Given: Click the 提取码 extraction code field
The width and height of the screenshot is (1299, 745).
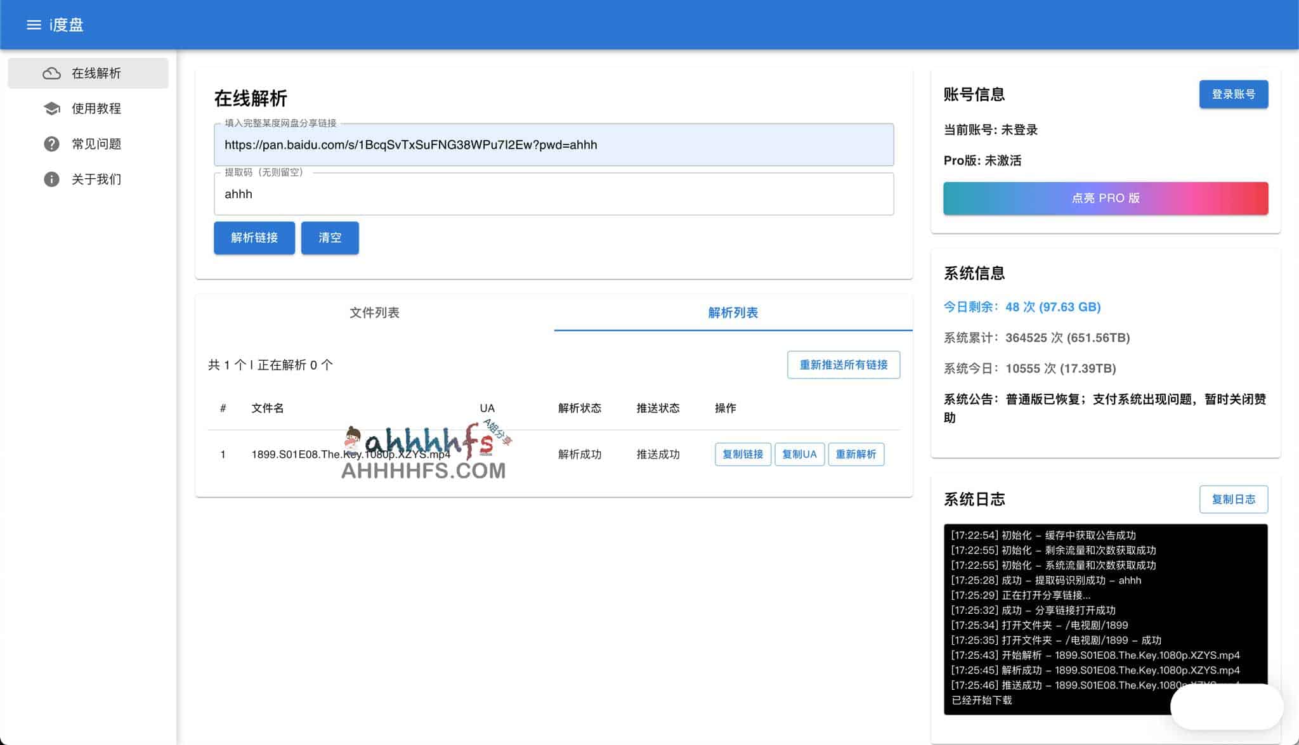Looking at the screenshot, I should point(554,193).
